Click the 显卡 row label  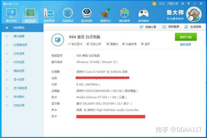point(54,97)
